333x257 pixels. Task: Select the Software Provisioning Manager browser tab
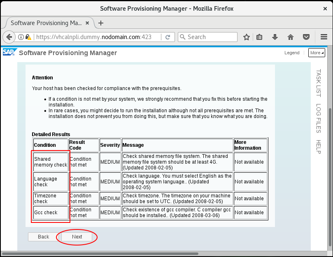pyautogui.click(x=49, y=23)
